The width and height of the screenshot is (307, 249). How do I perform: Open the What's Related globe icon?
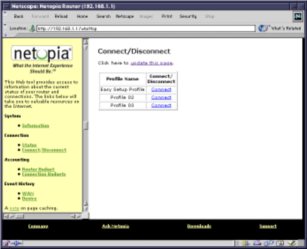click(263, 28)
